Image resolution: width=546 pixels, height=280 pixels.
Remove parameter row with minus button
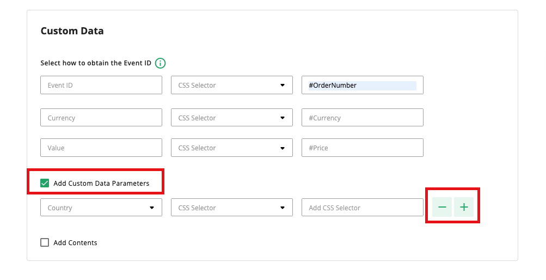(x=442, y=207)
